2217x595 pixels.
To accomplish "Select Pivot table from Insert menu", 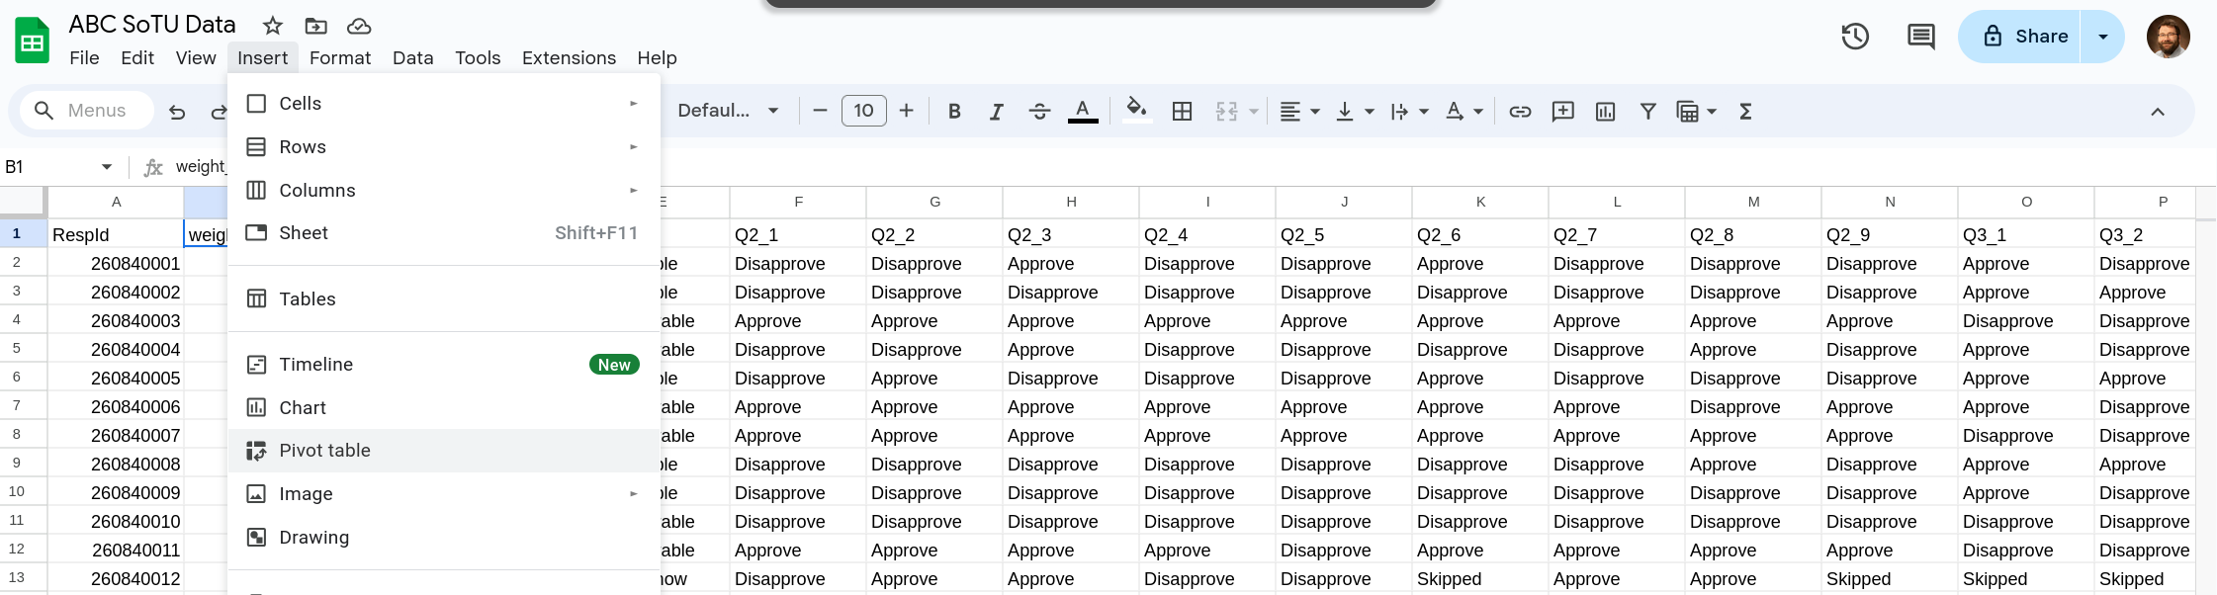I will click(x=324, y=451).
